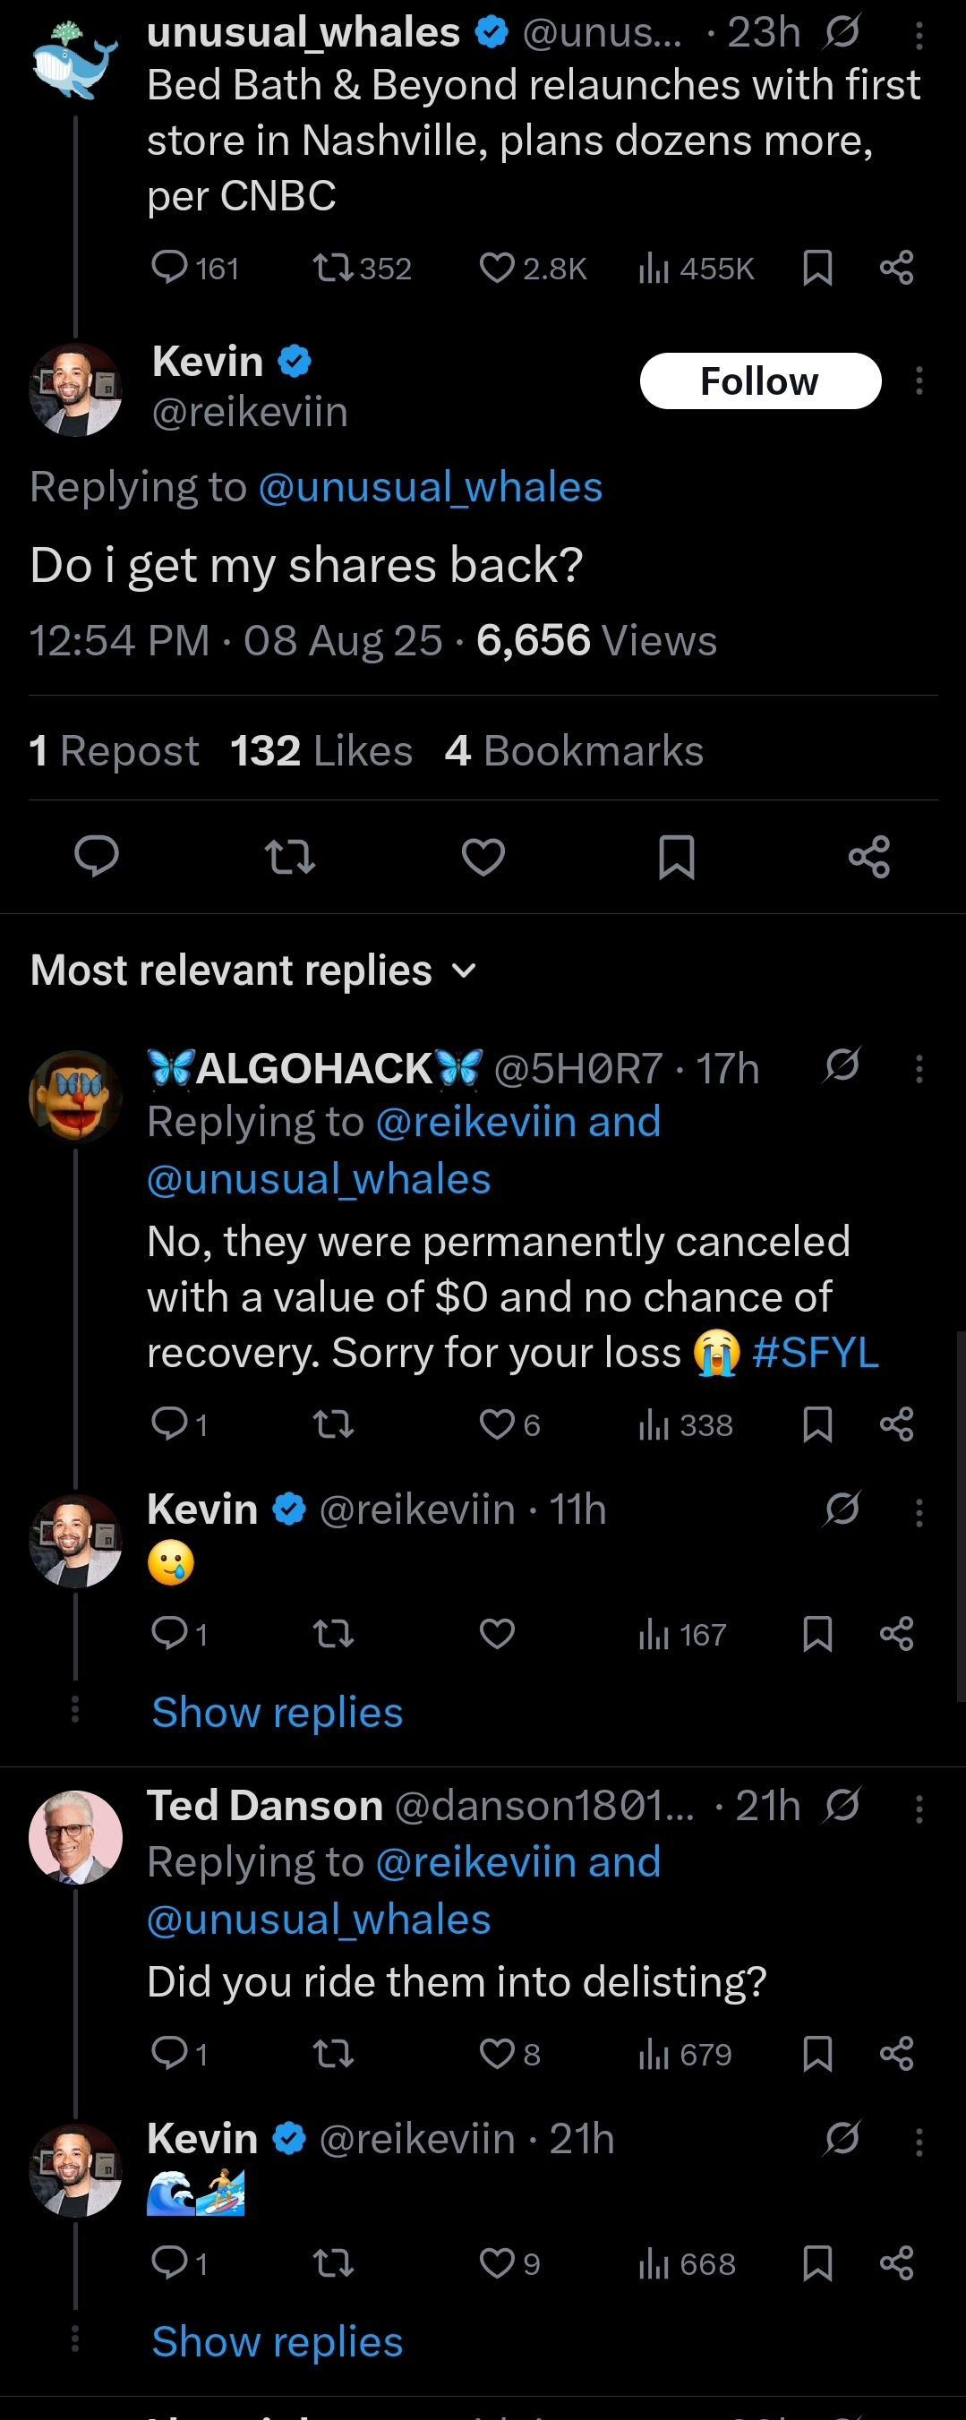Open @unusual_whales mention under Replying to
The image size is (966, 2420).
[x=430, y=488]
